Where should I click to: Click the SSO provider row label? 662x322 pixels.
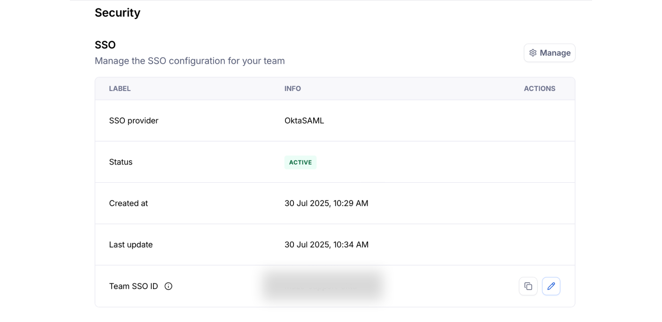tap(134, 120)
